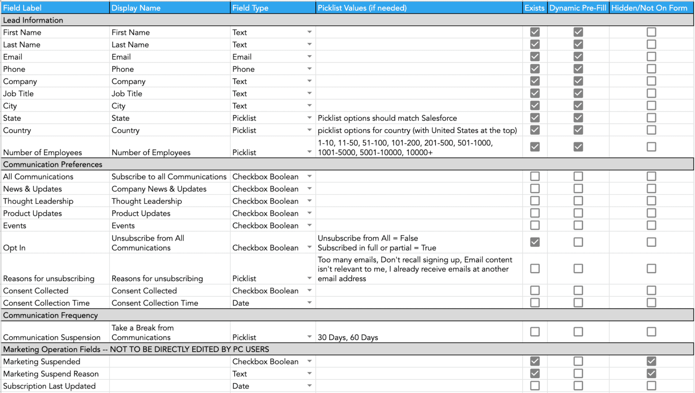This screenshot has height=393, width=695.
Task: Select the Field Label column header
Action: (54, 8)
